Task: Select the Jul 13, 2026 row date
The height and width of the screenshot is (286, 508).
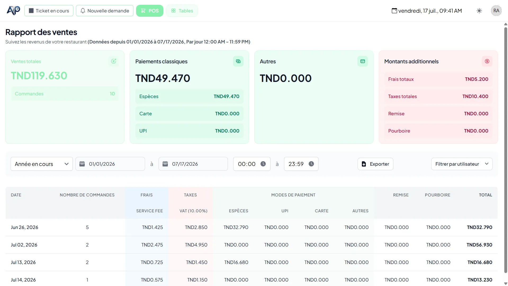Action: 23,262
